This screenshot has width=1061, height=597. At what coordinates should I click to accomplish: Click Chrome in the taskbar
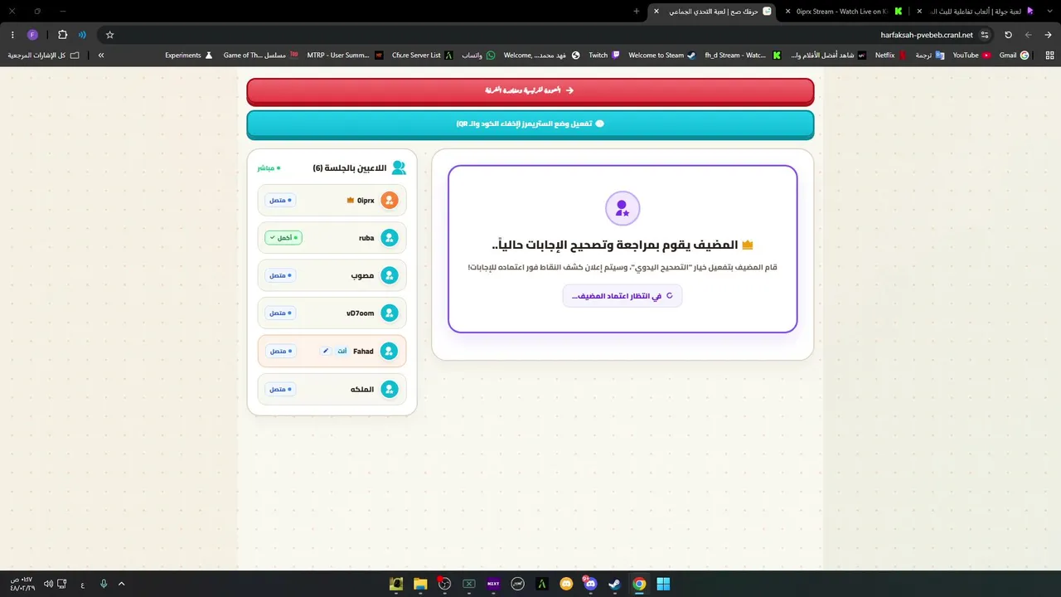pyautogui.click(x=639, y=584)
